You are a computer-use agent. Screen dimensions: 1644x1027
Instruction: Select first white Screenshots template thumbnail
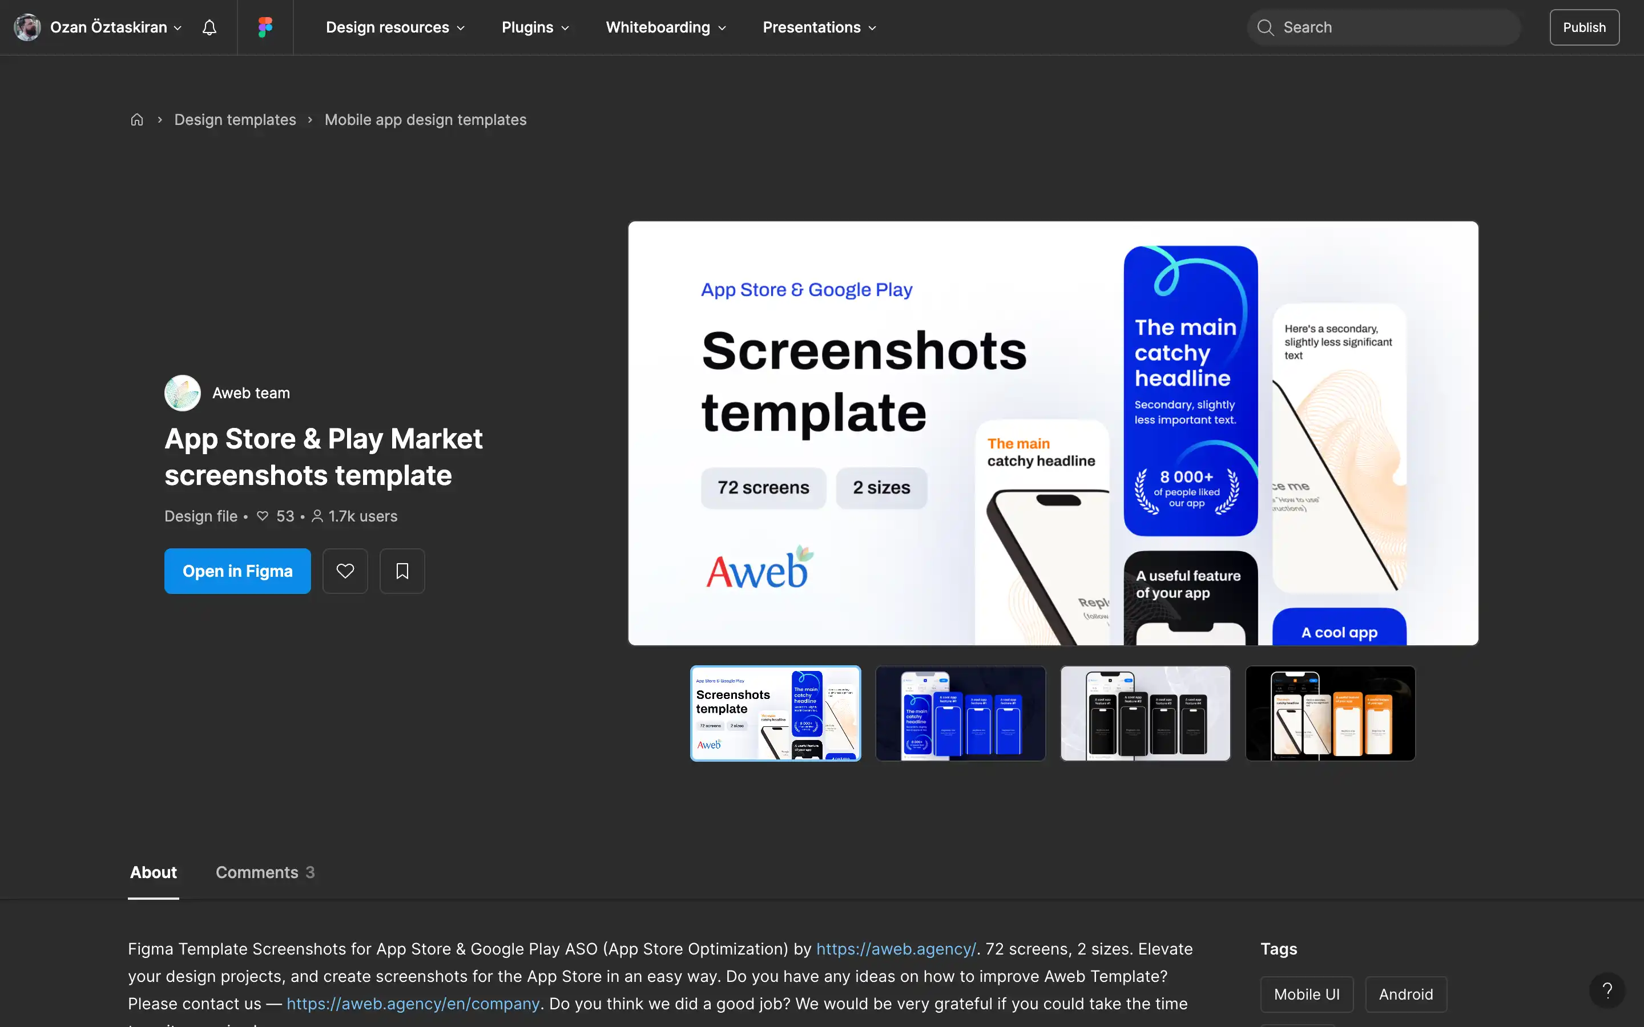pos(776,713)
